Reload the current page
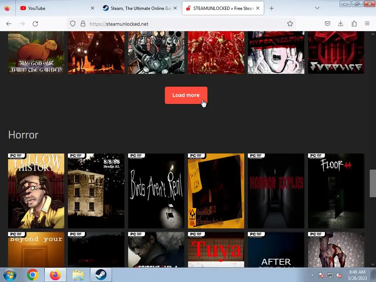Viewport: 376px width, 282px height. pos(35,24)
